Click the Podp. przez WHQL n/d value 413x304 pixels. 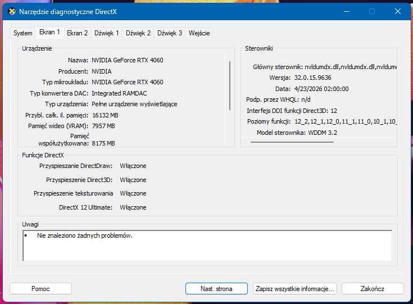[x=306, y=99]
